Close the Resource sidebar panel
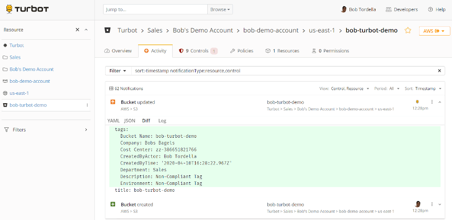Screen dimensions: 452x220 77,30
